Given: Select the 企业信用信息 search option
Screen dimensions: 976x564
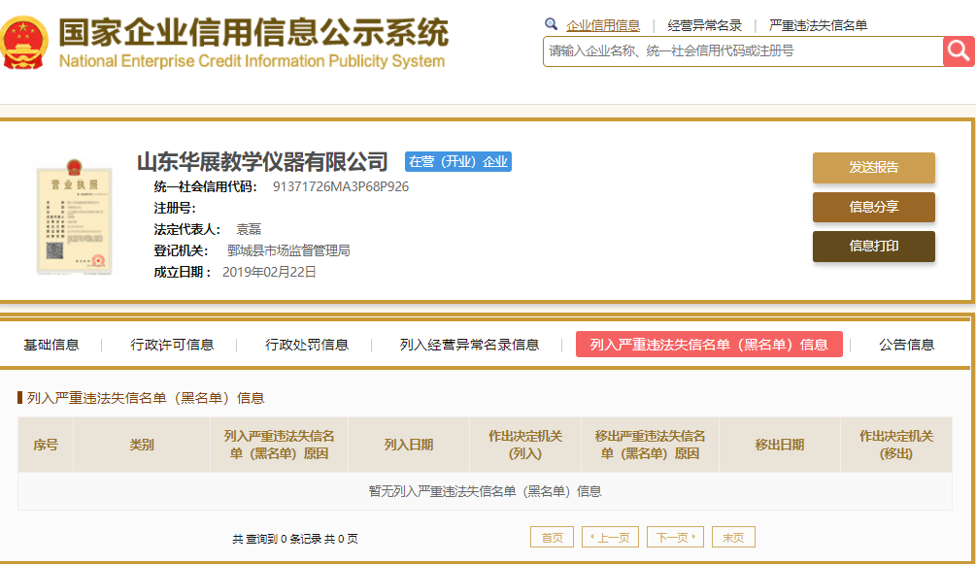Looking at the screenshot, I should tap(602, 25).
